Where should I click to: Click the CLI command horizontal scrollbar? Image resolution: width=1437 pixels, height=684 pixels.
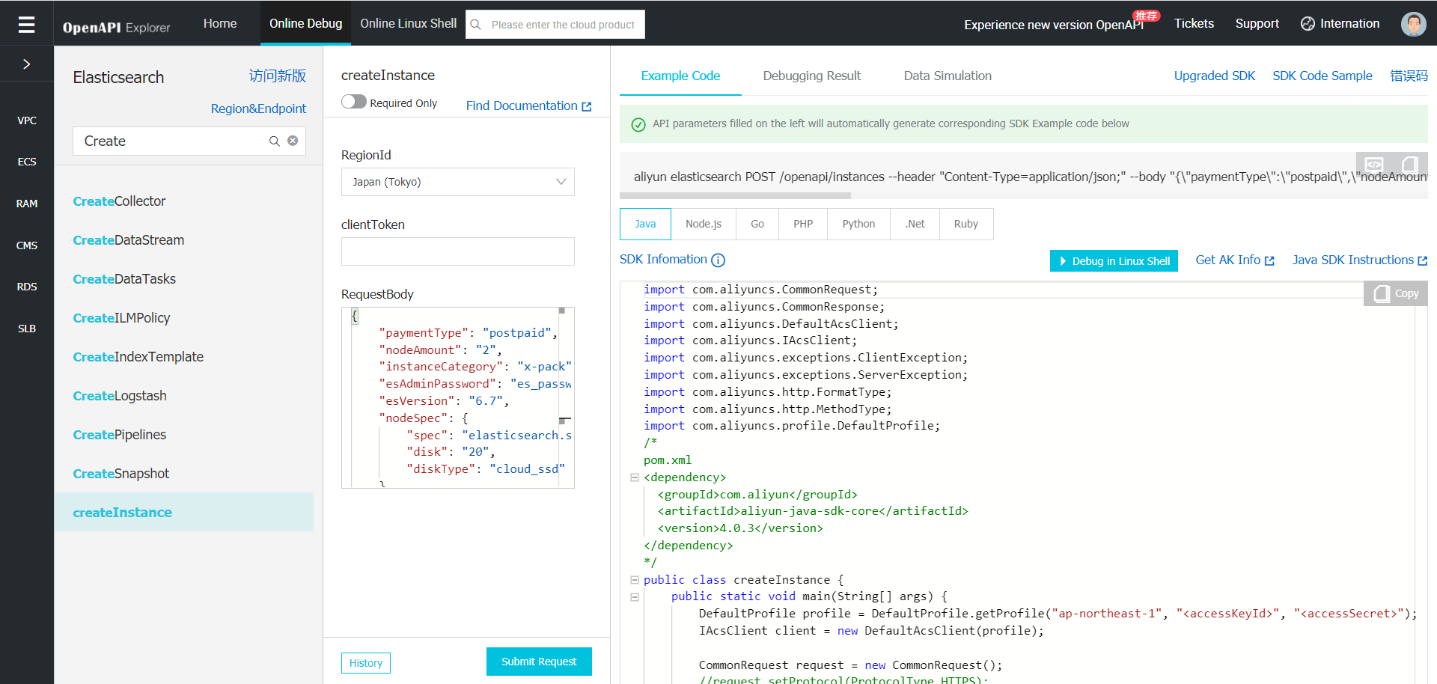click(736, 195)
